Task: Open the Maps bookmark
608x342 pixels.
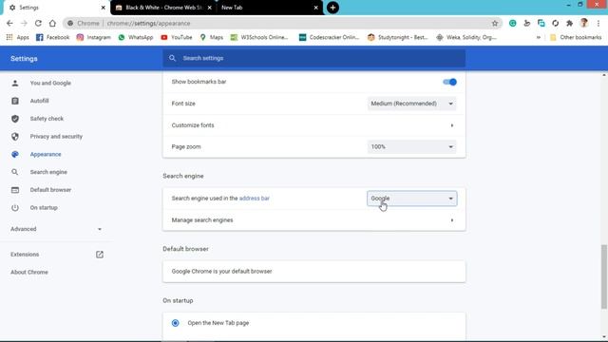Action: [211, 37]
